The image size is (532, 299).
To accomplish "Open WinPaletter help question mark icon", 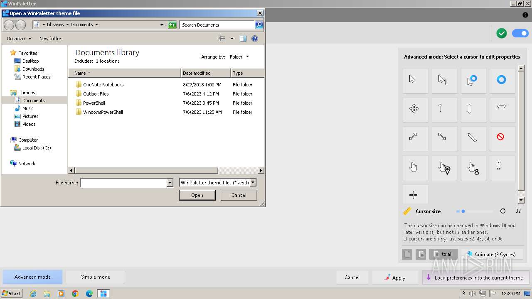I will click(x=525, y=15).
